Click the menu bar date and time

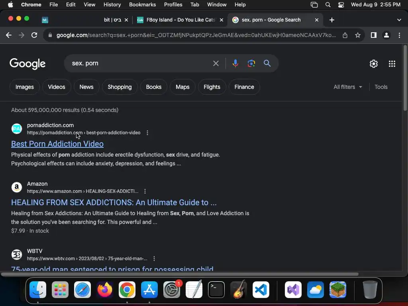click(x=375, y=5)
